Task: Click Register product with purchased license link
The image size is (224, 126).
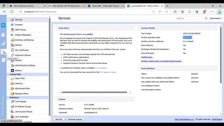Action: [162, 61]
